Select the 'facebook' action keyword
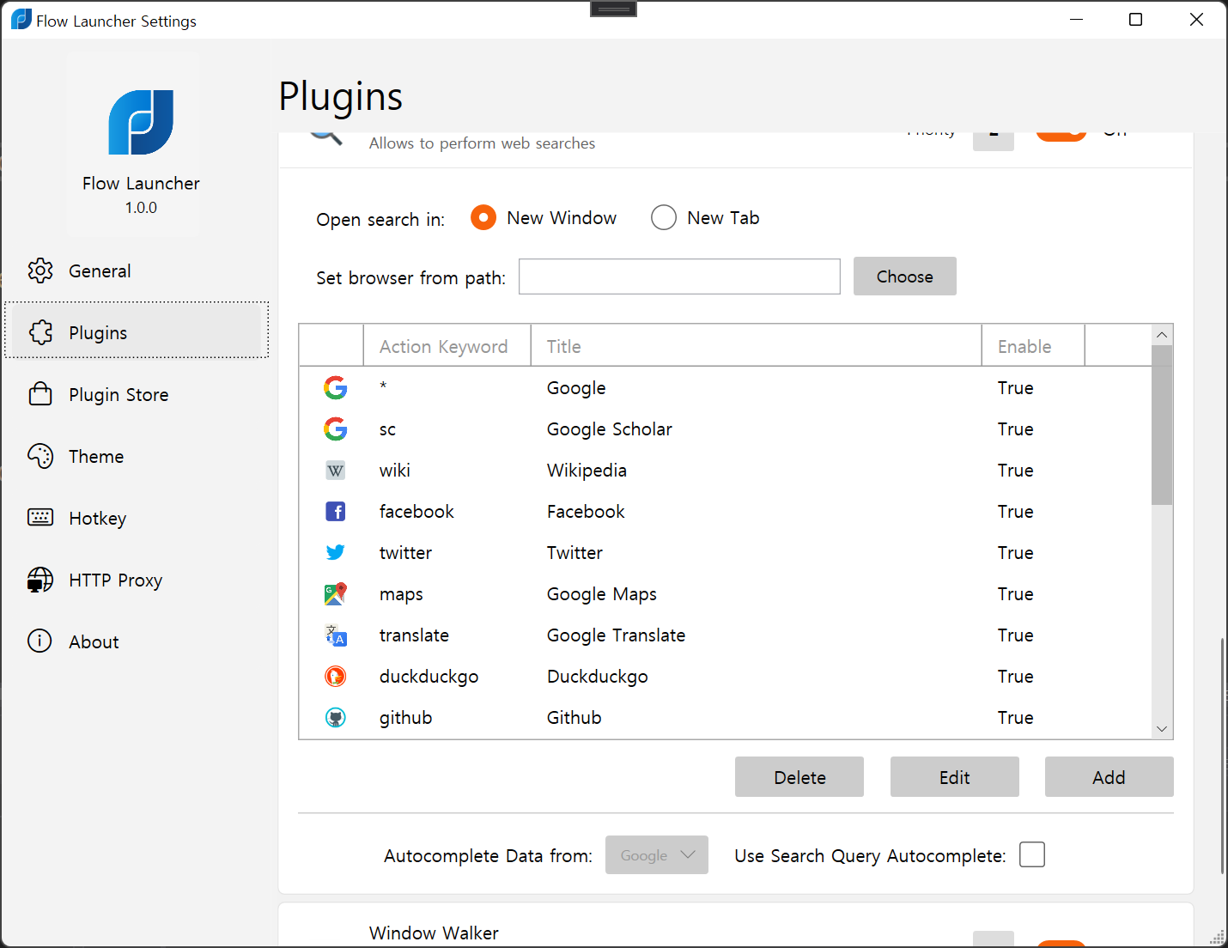The width and height of the screenshot is (1228, 948). click(x=416, y=512)
